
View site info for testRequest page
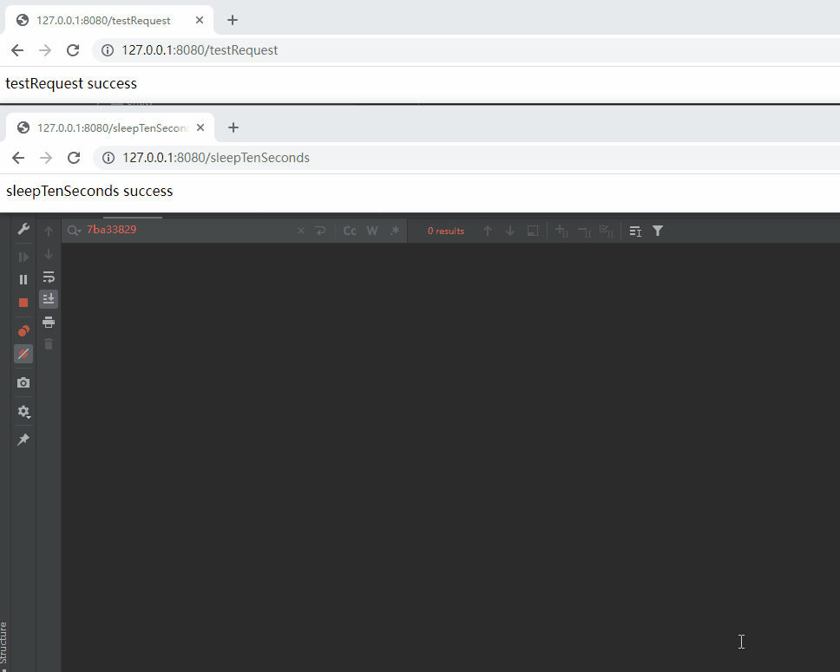(x=108, y=49)
